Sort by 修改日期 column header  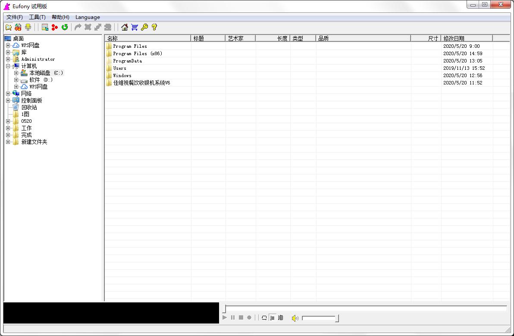click(467, 38)
